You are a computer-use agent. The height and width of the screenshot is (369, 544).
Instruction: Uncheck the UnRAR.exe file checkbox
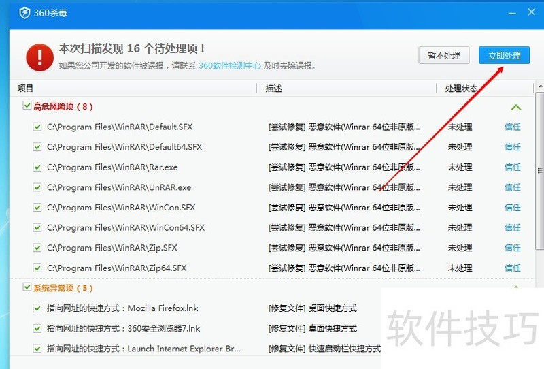coord(37,188)
